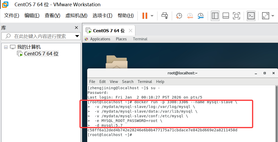Screen dimensions: 278x142
Task: Click the mysql-slave/data:/var/lib/mysql line
Action: [142, 112]
